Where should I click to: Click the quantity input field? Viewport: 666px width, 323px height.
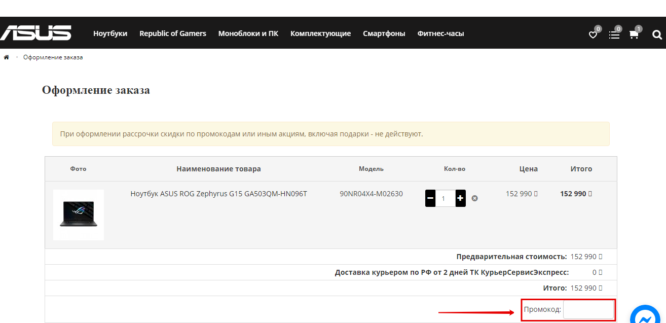pyautogui.click(x=445, y=198)
